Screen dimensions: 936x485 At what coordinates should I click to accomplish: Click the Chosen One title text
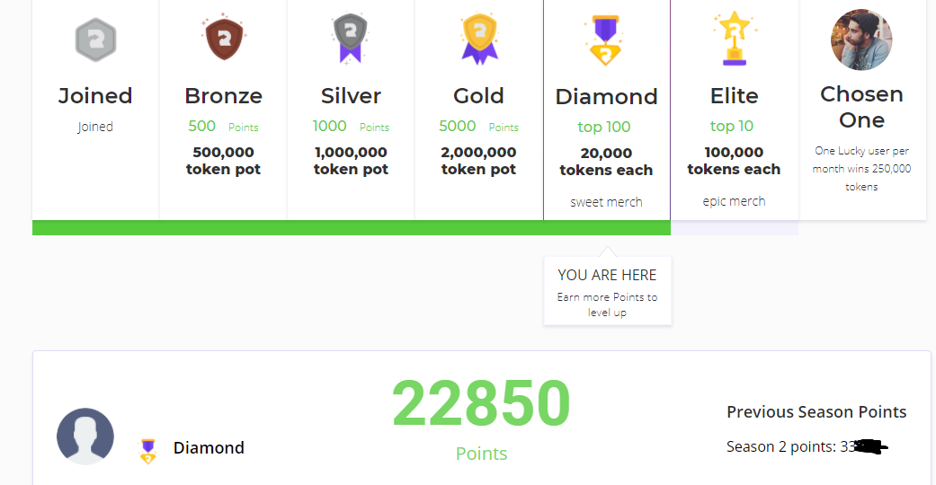(x=861, y=107)
